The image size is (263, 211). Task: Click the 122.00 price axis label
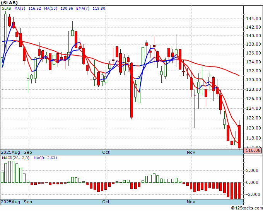pos(253,118)
